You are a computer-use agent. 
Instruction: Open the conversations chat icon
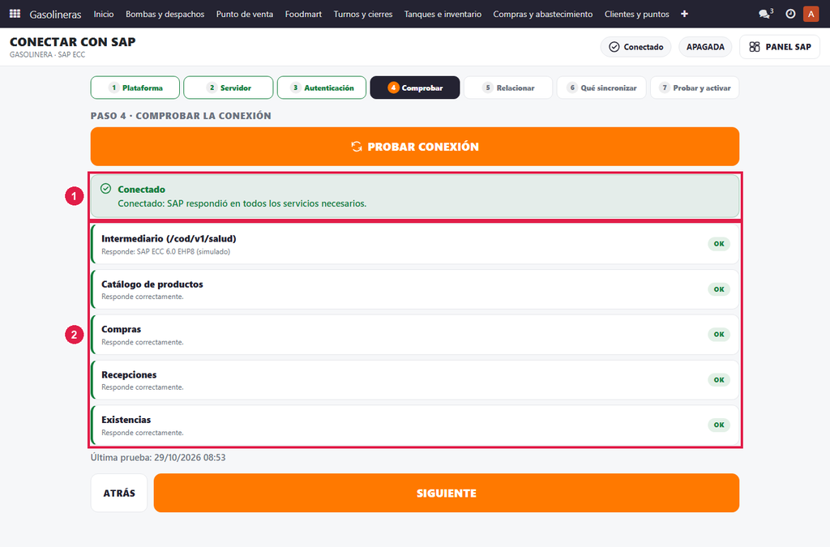(x=764, y=14)
